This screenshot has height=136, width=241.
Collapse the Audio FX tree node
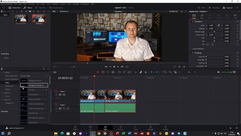2,100
